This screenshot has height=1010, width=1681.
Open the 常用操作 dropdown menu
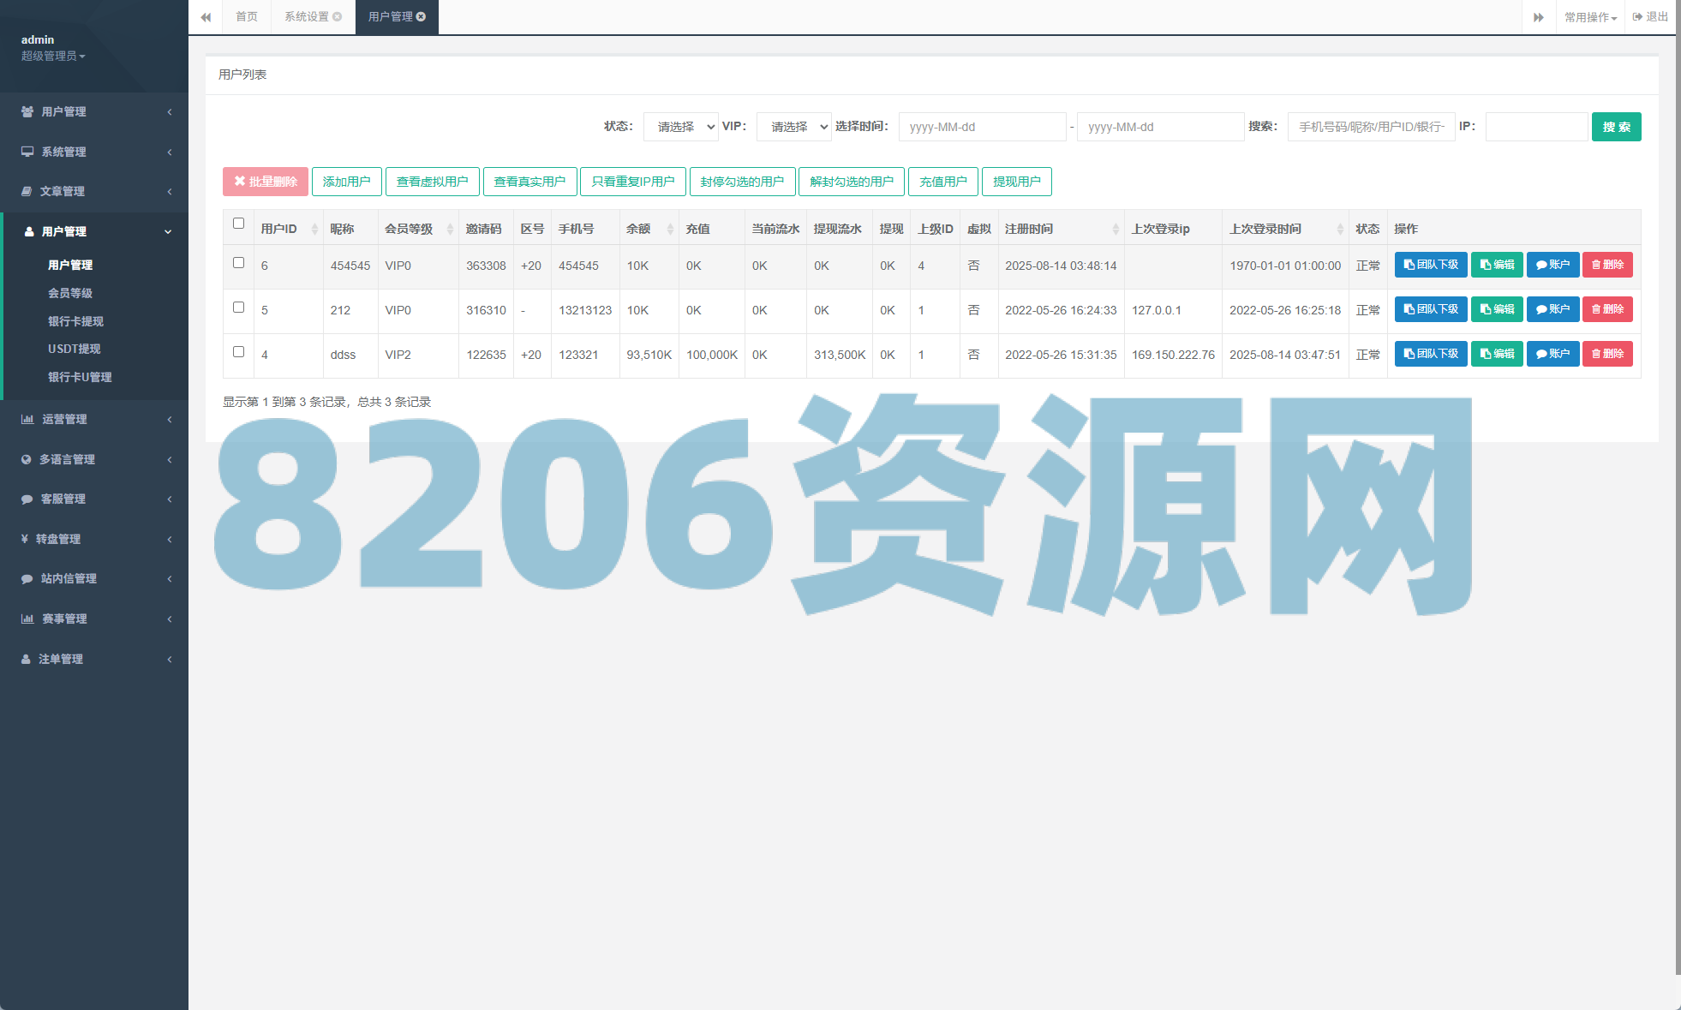(x=1590, y=17)
